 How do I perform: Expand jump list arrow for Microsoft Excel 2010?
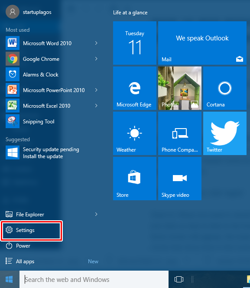96,106
